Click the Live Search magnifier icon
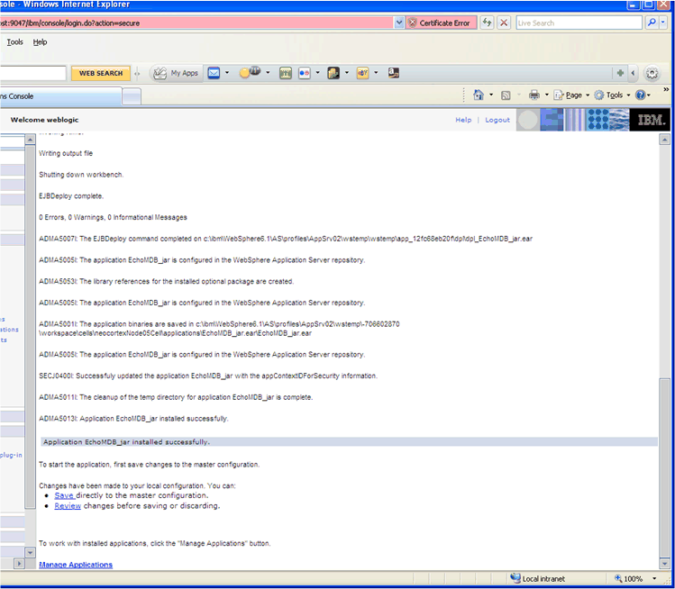Image resolution: width=675 pixels, height=589 pixels. point(652,23)
